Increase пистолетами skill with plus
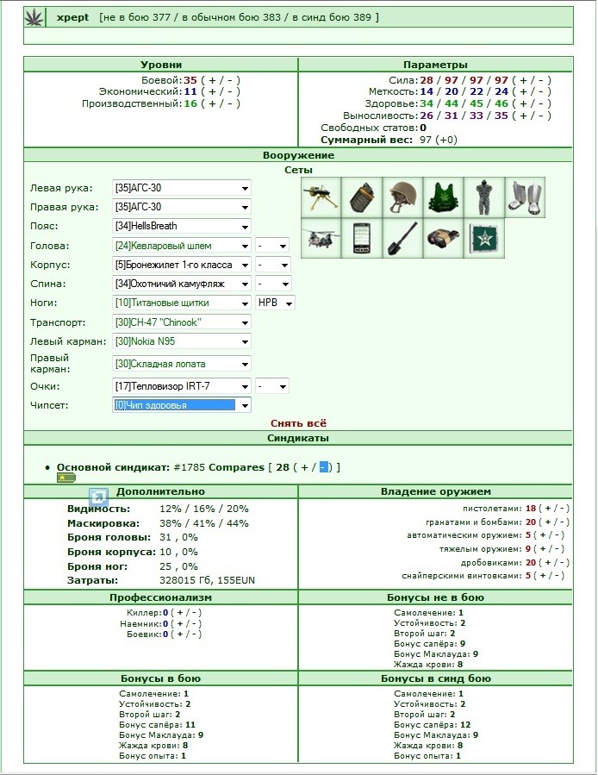 pyautogui.click(x=547, y=508)
